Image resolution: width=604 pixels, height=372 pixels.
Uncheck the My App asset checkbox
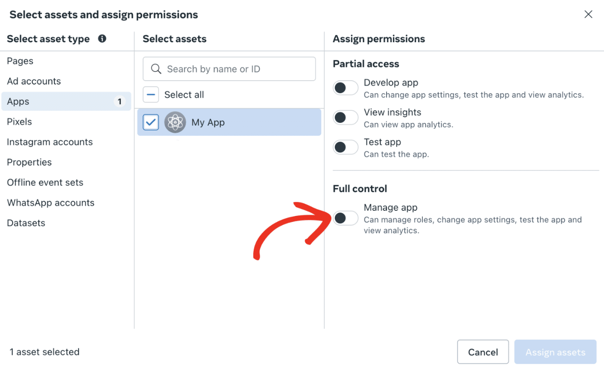pyautogui.click(x=151, y=122)
